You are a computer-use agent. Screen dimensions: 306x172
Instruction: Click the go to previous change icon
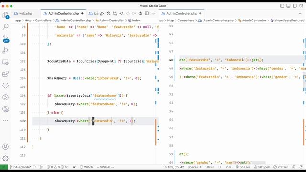pos(121,13)
